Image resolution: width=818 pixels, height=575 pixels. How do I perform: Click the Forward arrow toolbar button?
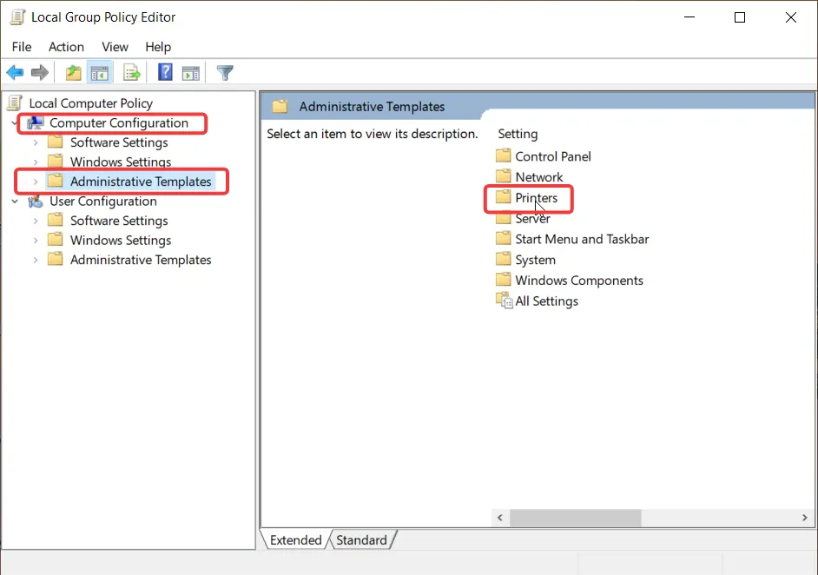click(40, 73)
